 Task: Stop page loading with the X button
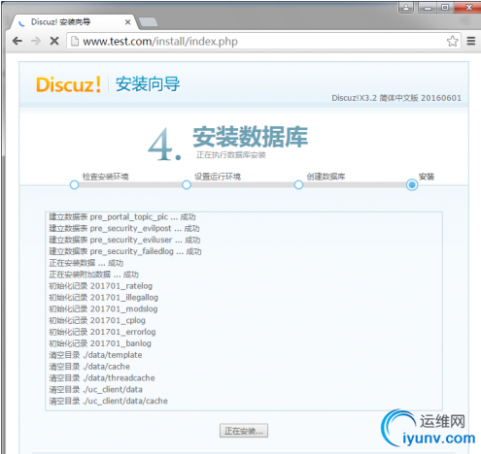pyautogui.click(x=54, y=41)
